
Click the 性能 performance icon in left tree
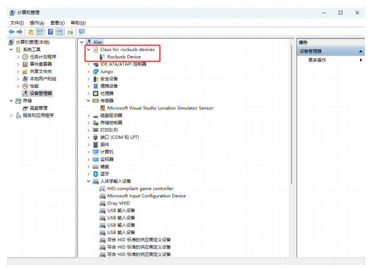(x=25, y=86)
